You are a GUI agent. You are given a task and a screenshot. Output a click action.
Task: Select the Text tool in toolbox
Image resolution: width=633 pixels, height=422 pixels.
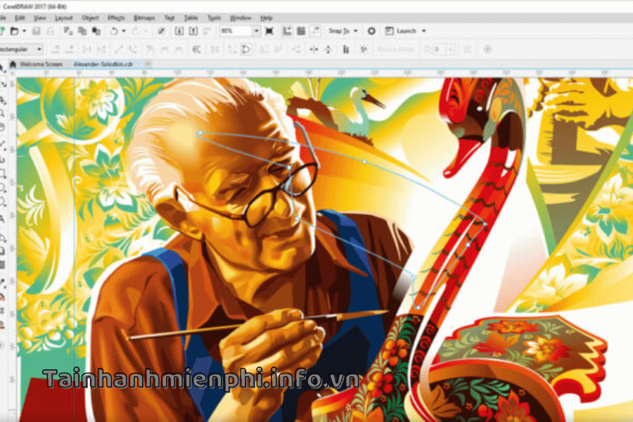click(x=4, y=219)
